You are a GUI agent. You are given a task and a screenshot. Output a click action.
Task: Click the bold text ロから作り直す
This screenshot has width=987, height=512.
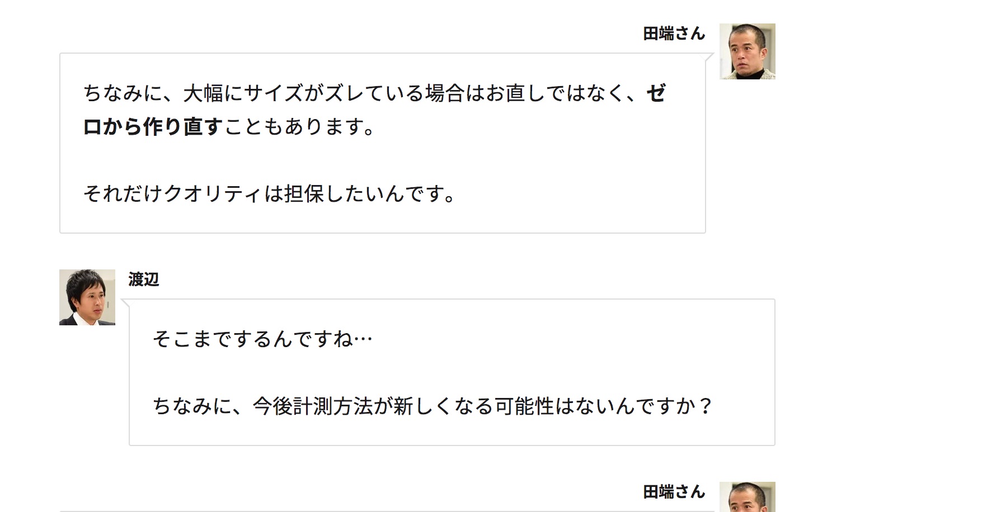(153, 127)
